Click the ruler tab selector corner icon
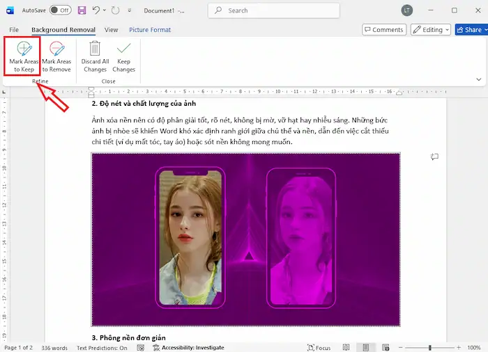 3,92
